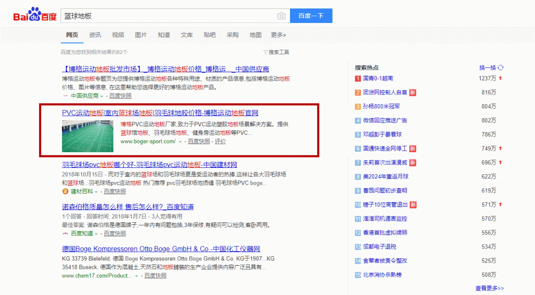Screen dimensions: 535x295
Task: Open hot topic 滴滴司机遇害监控
Action: (385, 219)
